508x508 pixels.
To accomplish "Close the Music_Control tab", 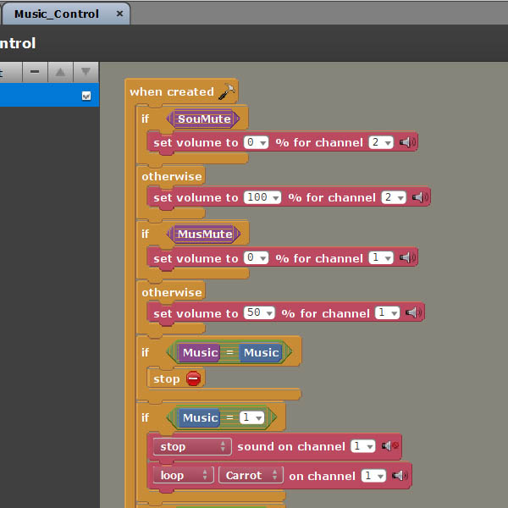I will click(x=120, y=14).
